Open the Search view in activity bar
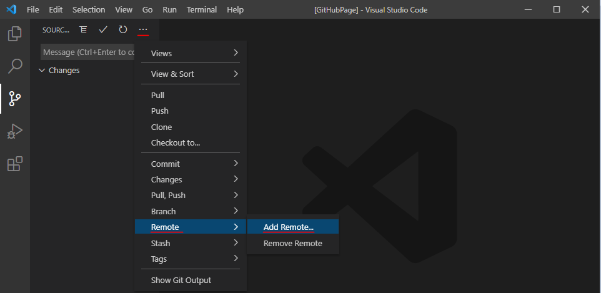601x293 pixels. coord(14,66)
